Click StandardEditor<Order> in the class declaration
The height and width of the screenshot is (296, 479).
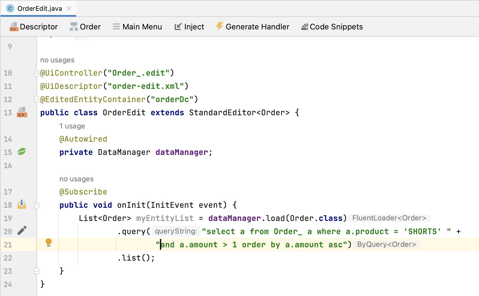tap(239, 113)
